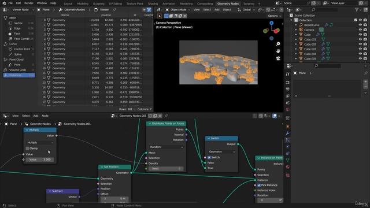Image resolution: width=370 pixels, height=208 pixels.
Task: Click the Seed value field in Distribute Points
Action: tap(166, 169)
